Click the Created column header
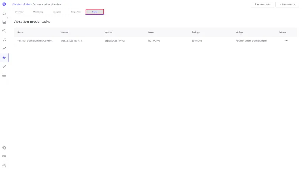This screenshot has height=170, width=302. [x=65, y=32]
